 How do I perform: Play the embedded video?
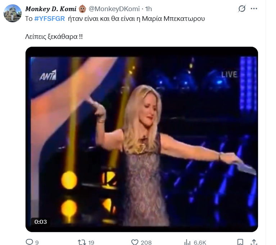tap(142, 139)
